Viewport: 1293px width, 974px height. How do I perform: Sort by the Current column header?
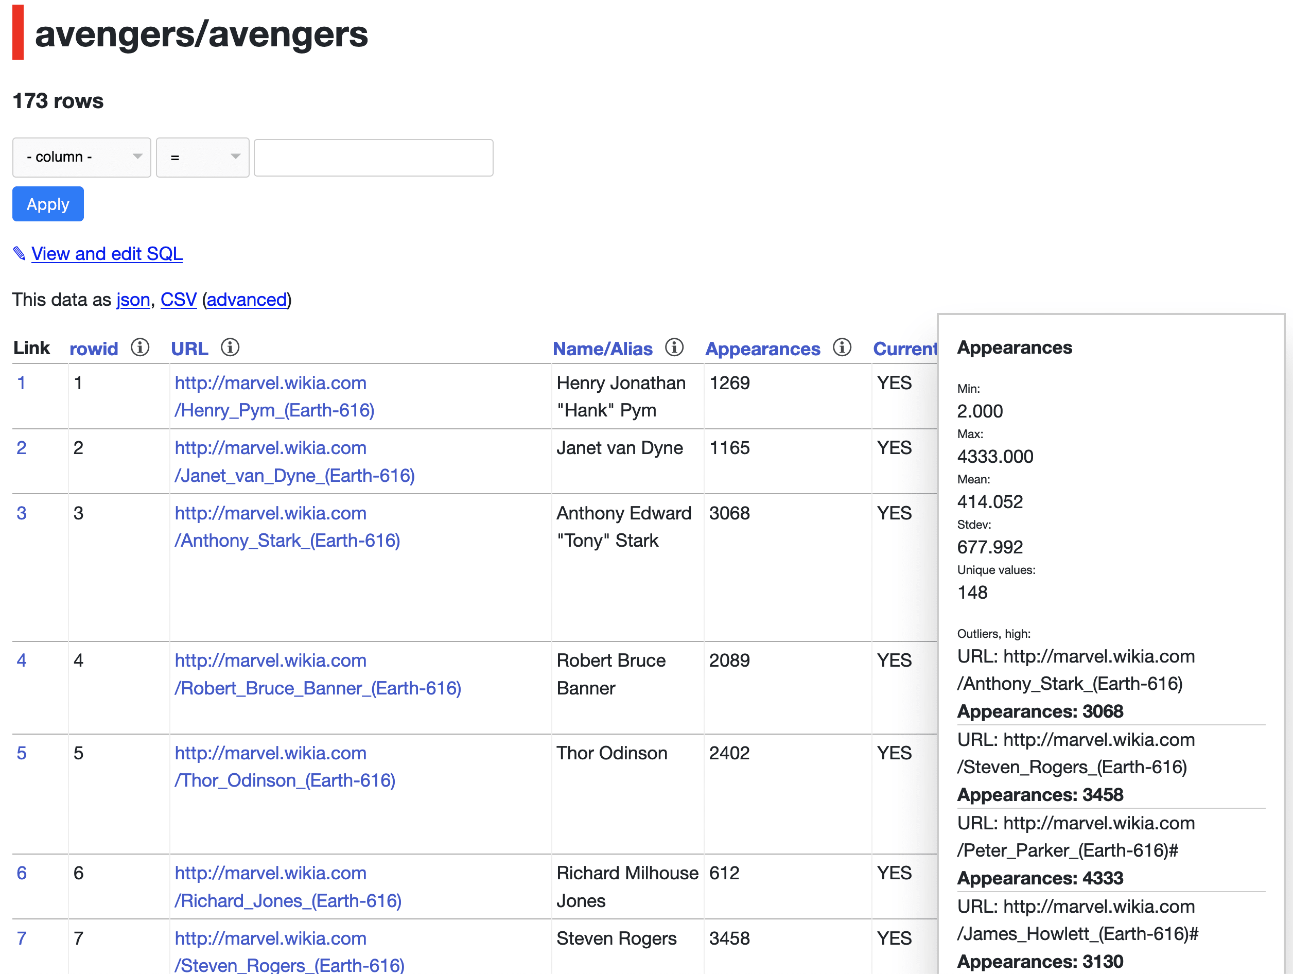click(x=905, y=349)
